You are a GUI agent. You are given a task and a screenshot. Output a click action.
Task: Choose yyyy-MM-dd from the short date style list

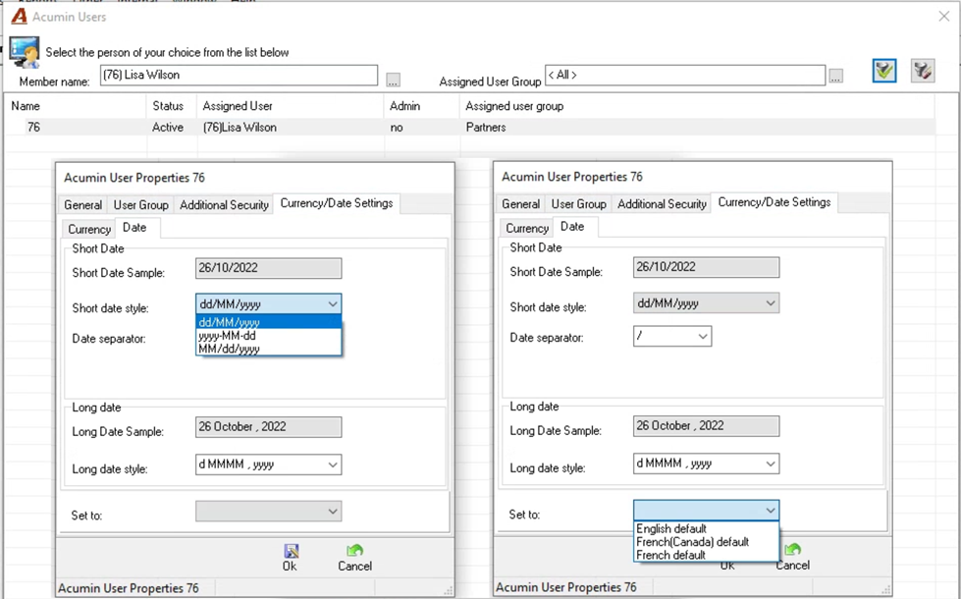[268, 336]
